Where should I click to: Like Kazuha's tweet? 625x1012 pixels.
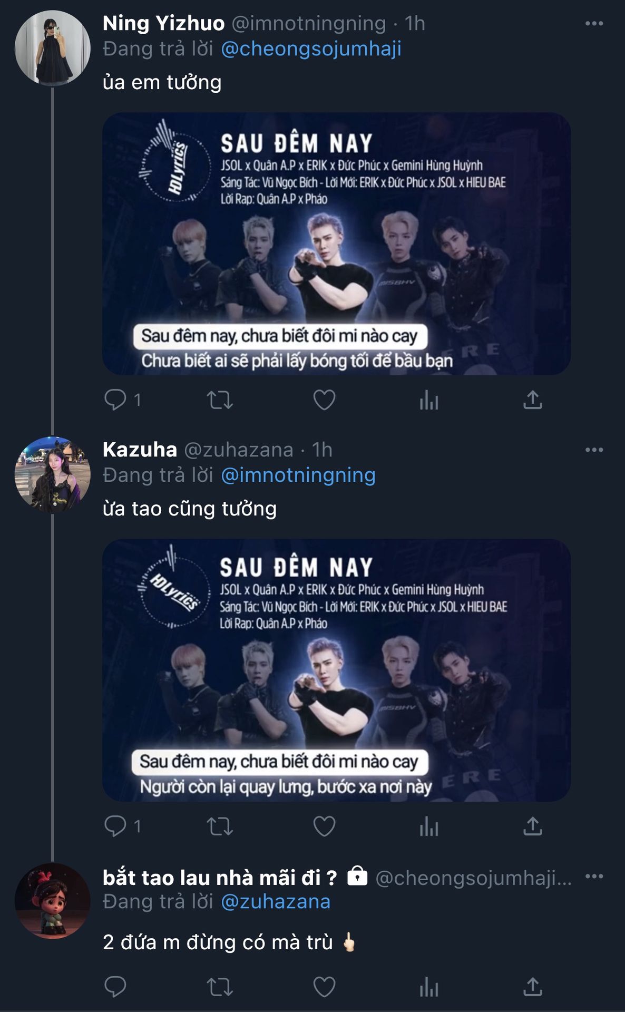(324, 826)
